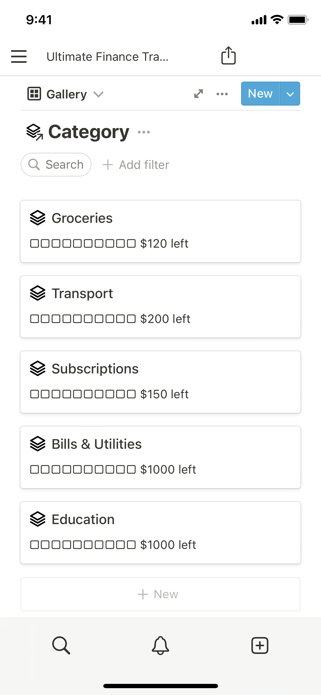Click Add filter

[x=136, y=165]
